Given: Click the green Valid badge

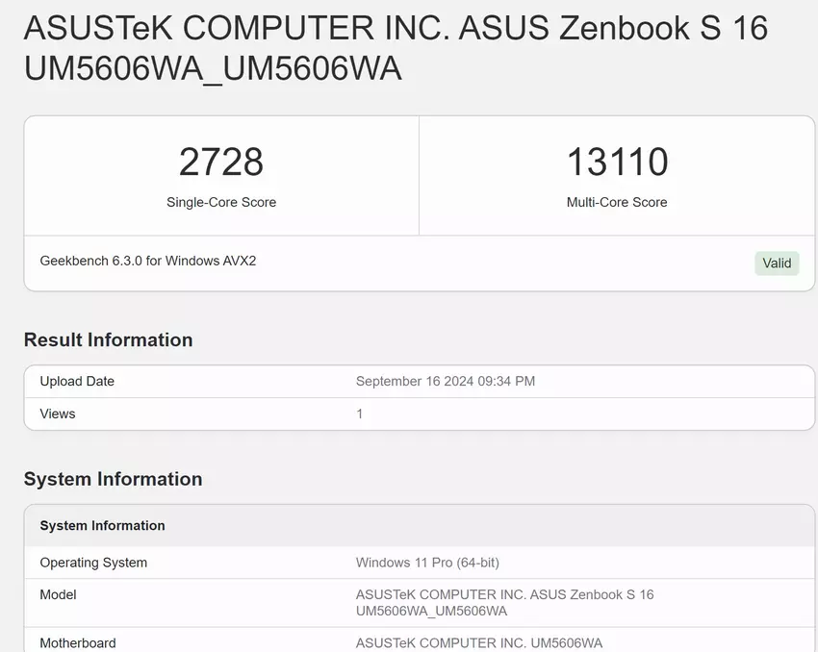Looking at the screenshot, I should 777,263.
